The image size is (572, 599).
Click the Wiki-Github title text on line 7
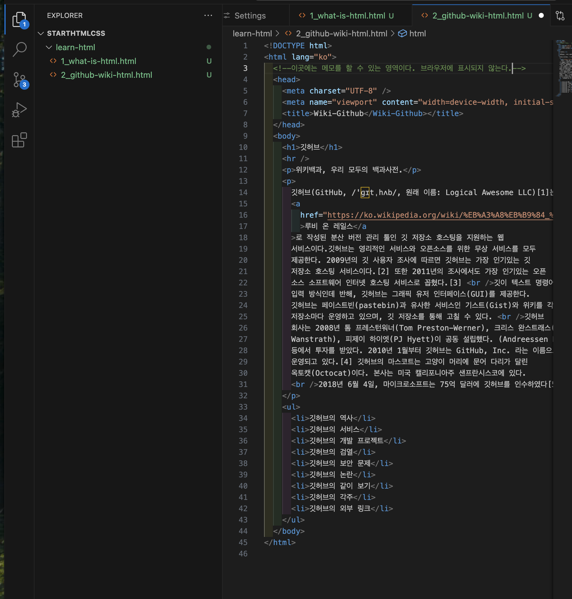coord(339,113)
